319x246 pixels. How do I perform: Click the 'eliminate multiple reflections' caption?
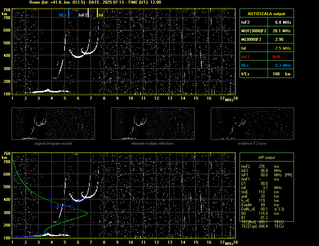coord(153,143)
